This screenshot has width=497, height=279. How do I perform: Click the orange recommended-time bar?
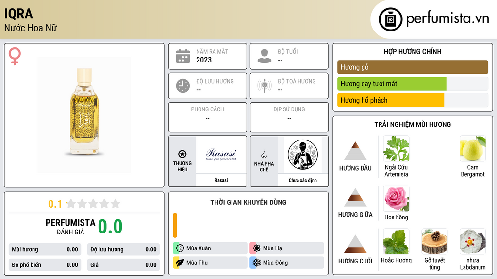pyautogui.click(x=175, y=225)
